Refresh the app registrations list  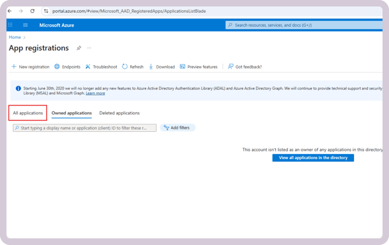132,67
